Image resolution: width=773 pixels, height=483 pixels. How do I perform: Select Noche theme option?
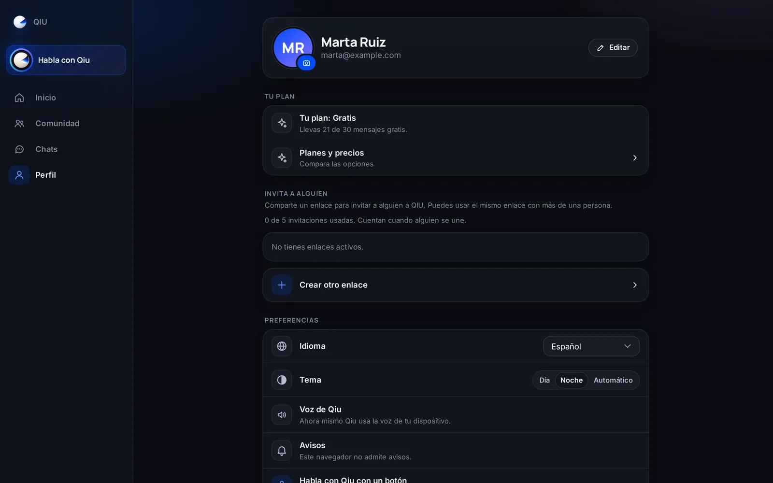click(x=572, y=380)
